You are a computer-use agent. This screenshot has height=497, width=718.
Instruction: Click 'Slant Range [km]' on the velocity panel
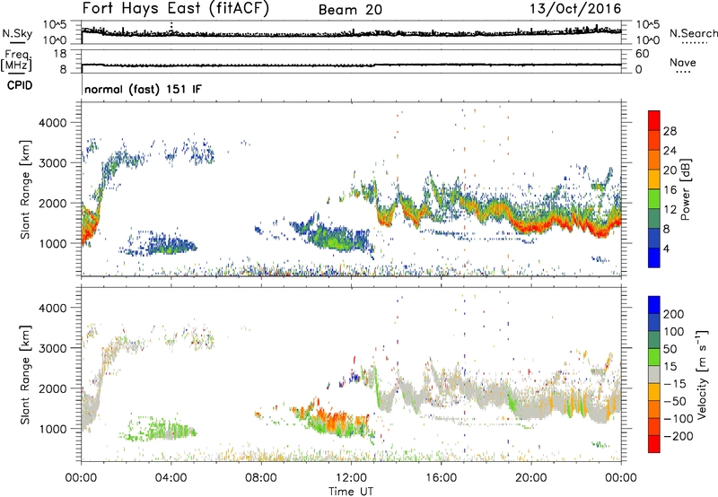[25, 374]
